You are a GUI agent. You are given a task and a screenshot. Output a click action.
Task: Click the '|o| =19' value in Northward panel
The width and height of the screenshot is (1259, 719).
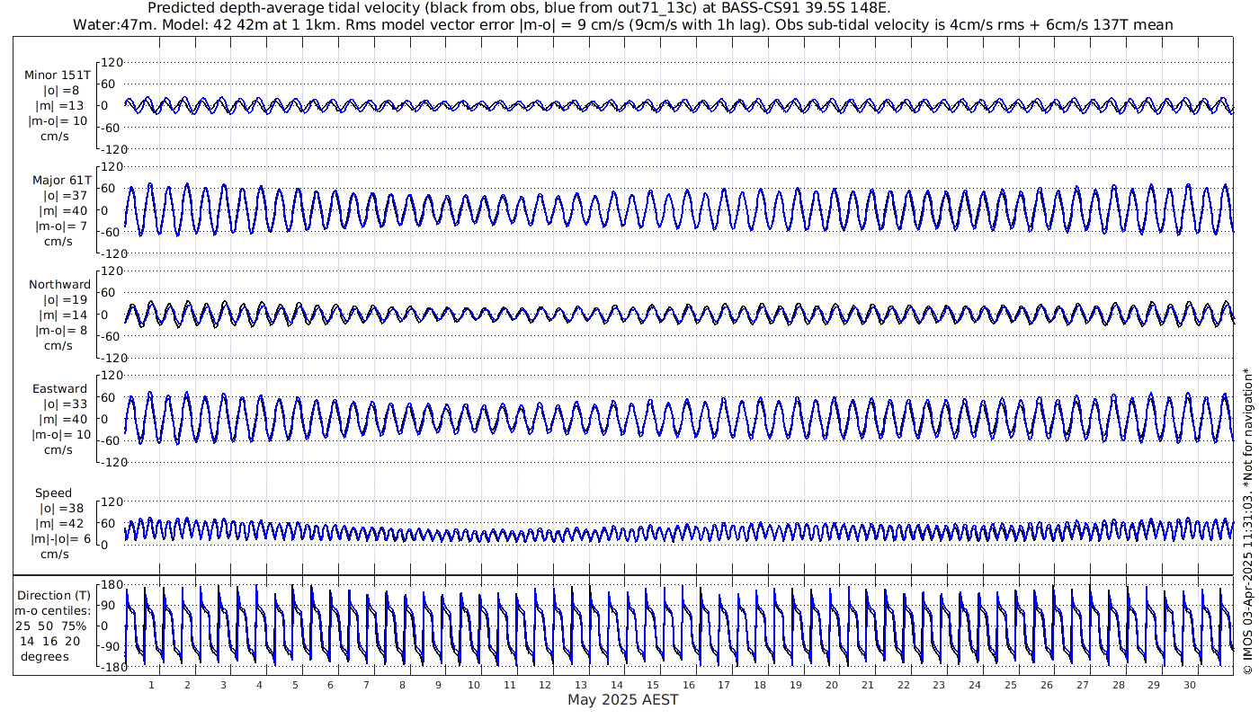(x=66, y=300)
